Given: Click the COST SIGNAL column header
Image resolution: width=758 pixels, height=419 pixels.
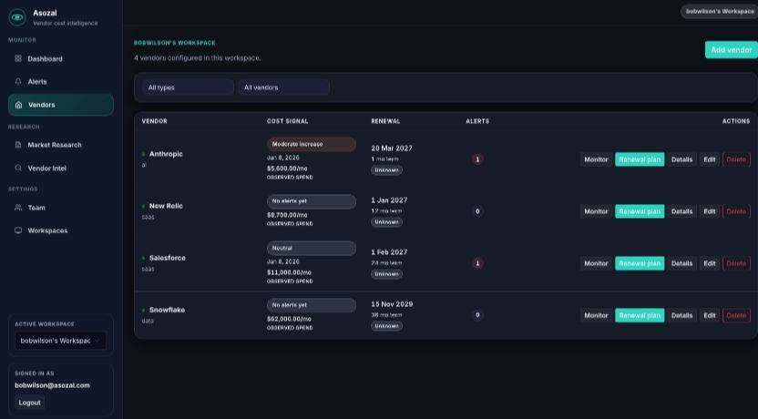Looking at the screenshot, I should click(x=287, y=121).
